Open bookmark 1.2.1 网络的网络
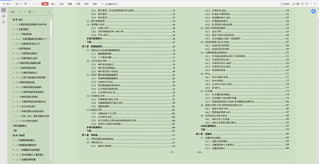This screenshot has width=319, height=164. (22, 34)
